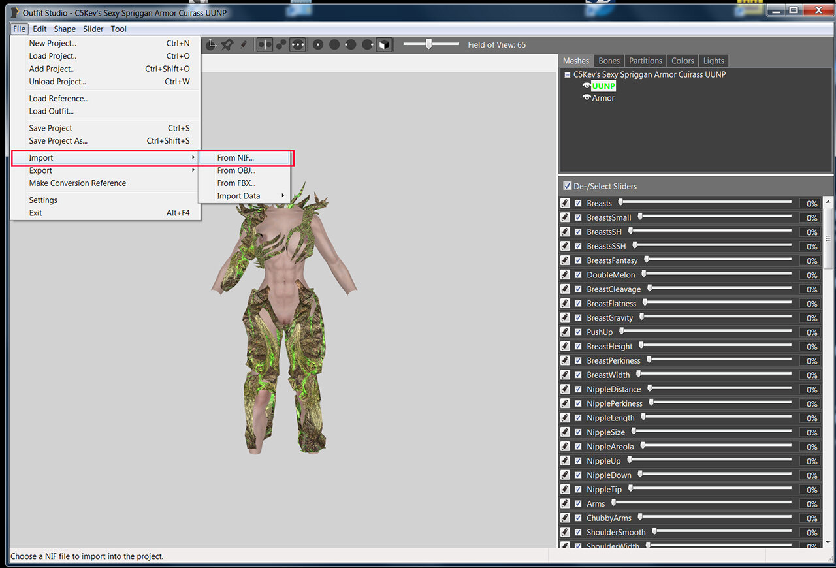Switch to the Lights tab
836x568 pixels.
tap(713, 61)
